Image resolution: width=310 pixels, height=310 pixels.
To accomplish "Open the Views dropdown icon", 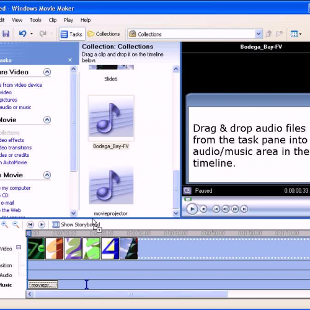I will click(296, 34).
